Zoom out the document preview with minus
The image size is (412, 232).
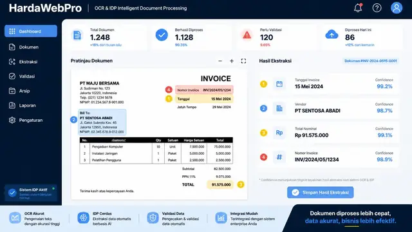(x=220, y=61)
